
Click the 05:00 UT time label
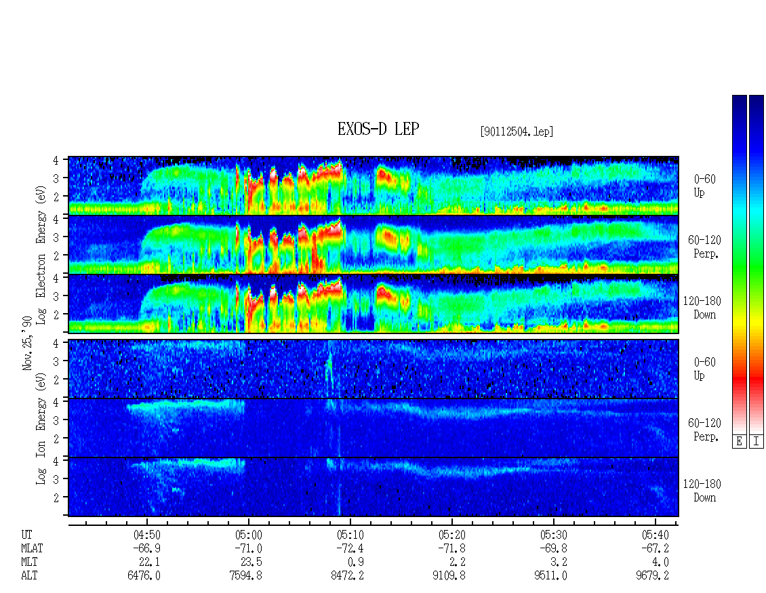[x=248, y=535]
